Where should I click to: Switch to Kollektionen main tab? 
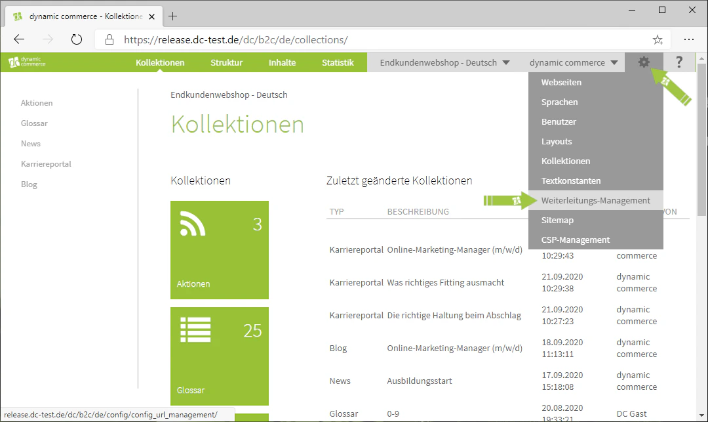[160, 62]
